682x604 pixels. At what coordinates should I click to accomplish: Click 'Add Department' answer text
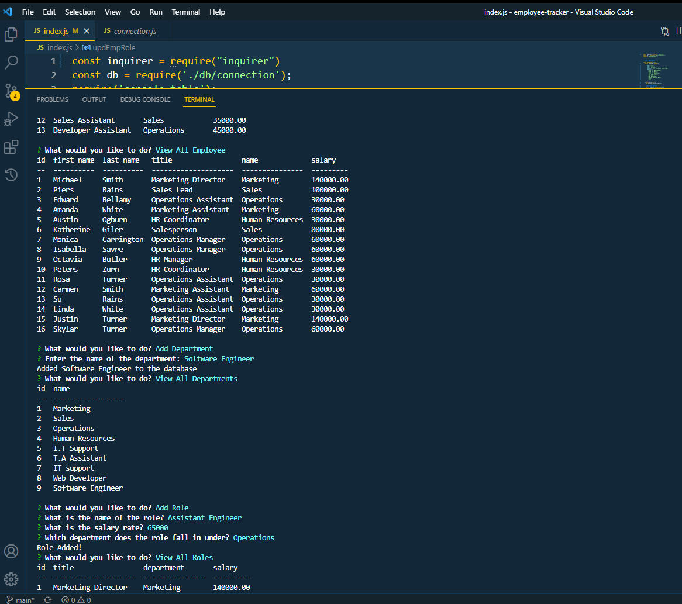pyautogui.click(x=184, y=348)
